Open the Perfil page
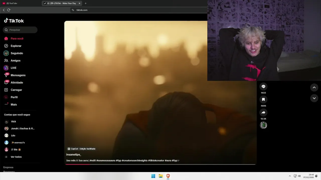Viewport: 321px width, 180px height. pos(14,97)
